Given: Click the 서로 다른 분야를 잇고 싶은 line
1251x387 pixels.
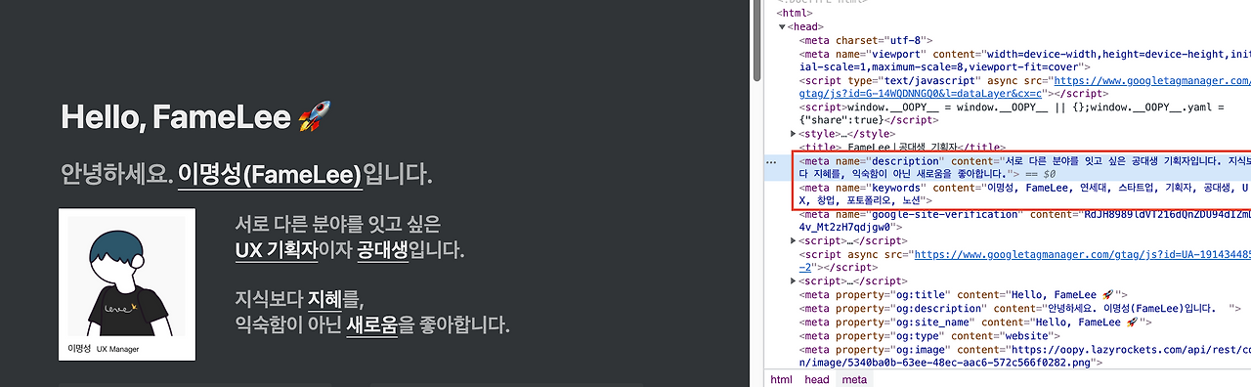Looking at the screenshot, I should pyautogui.click(x=338, y=224).
